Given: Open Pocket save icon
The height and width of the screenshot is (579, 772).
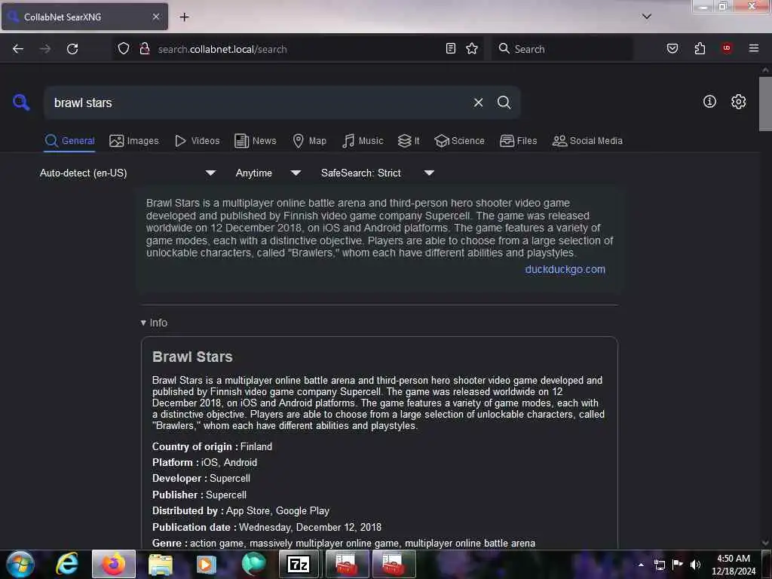Looking at the screenshot, I should click(672, 48).
